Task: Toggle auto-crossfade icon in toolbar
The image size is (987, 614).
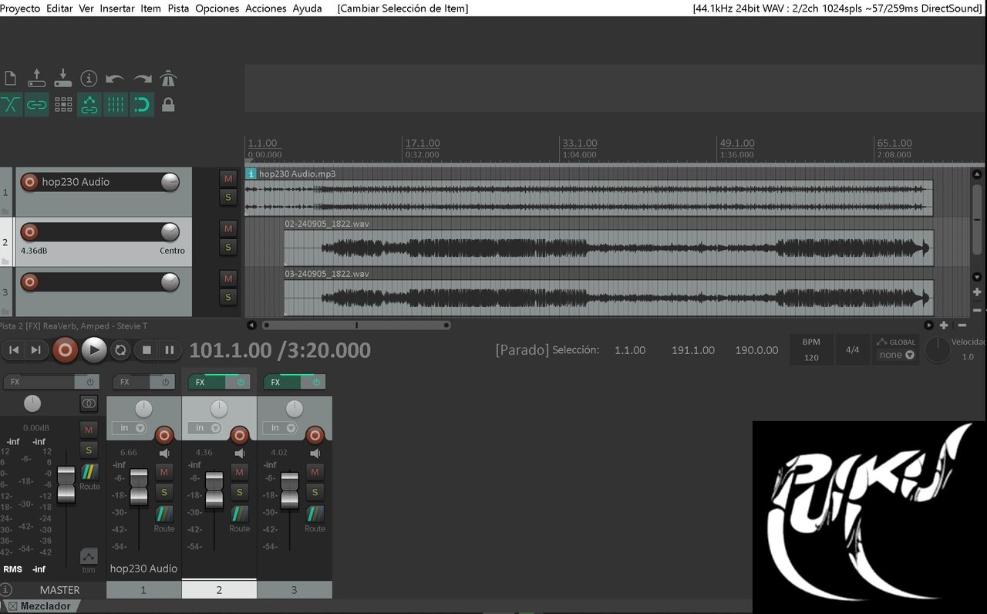Action: 10,104
